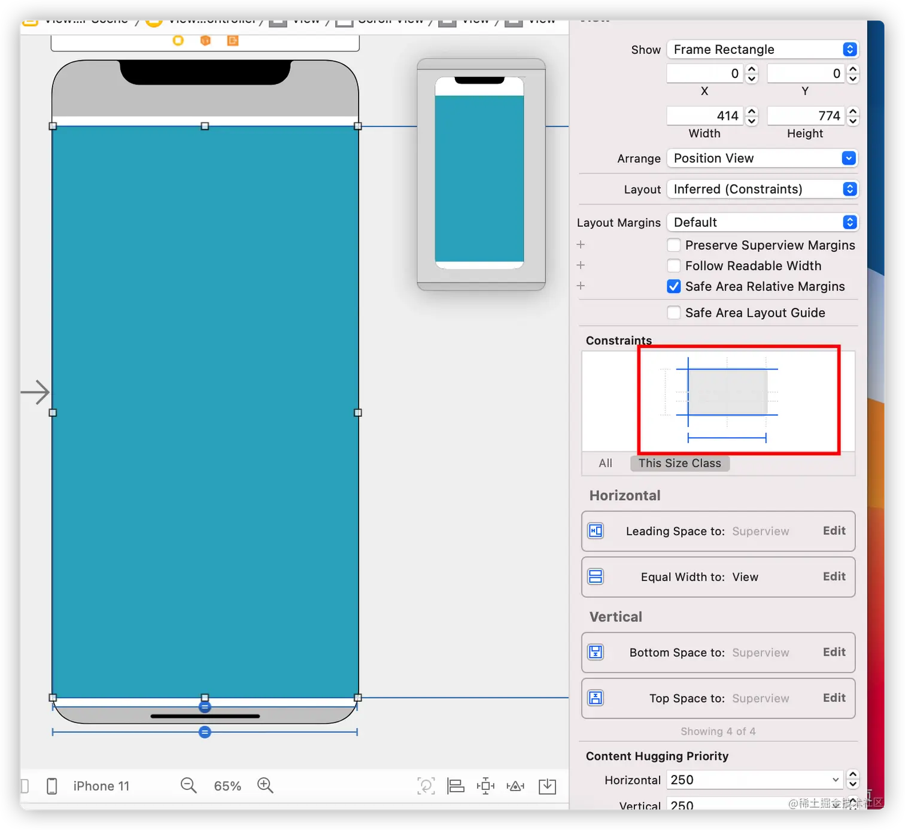Open the Add New Constraints popover
This screenshot has width=905, height=830.
pos(485,786)
